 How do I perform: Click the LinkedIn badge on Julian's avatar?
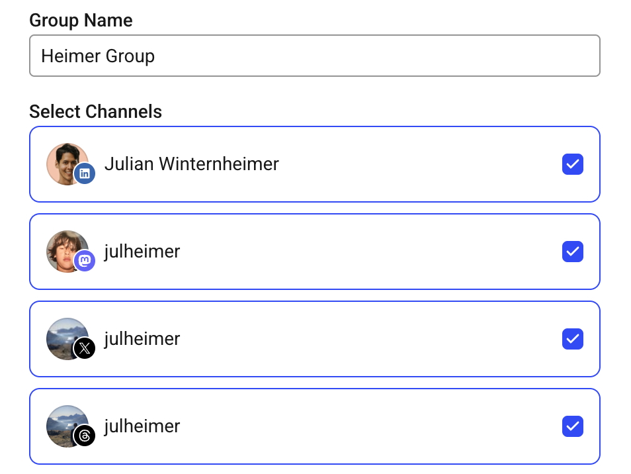click(x=85, y=173)
